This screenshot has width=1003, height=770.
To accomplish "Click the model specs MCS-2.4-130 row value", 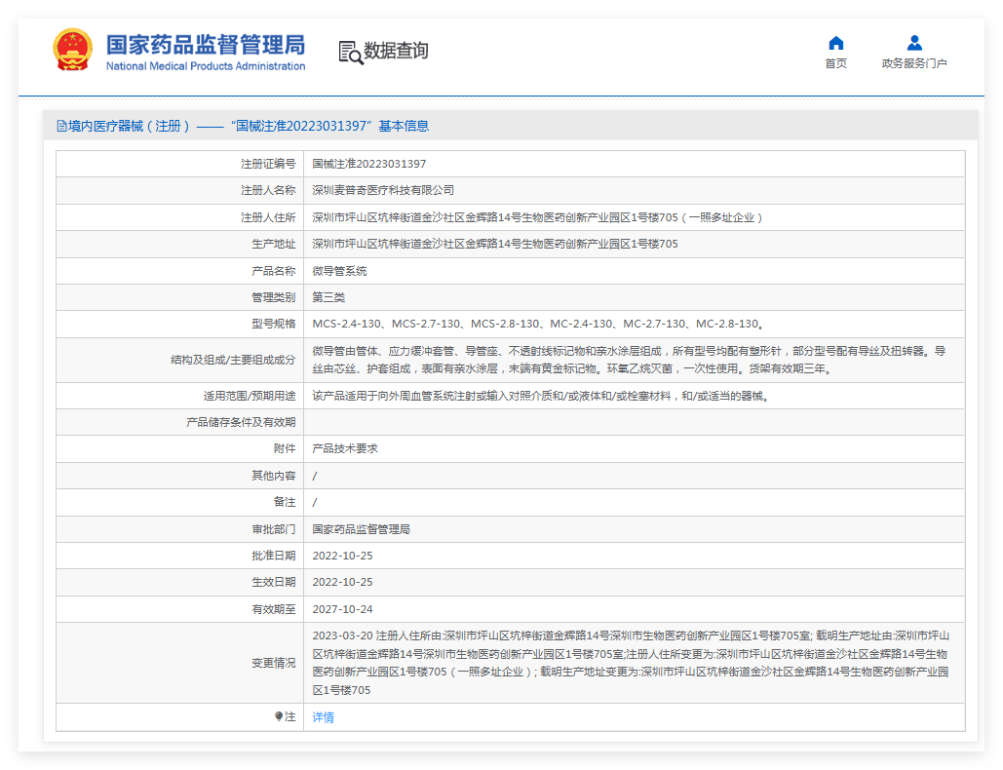I will pos(539,324).
